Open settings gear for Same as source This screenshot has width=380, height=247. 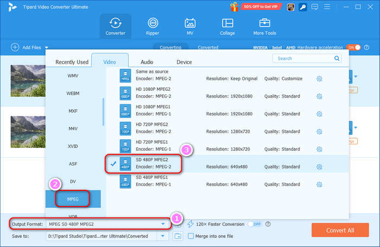[319, 79]
